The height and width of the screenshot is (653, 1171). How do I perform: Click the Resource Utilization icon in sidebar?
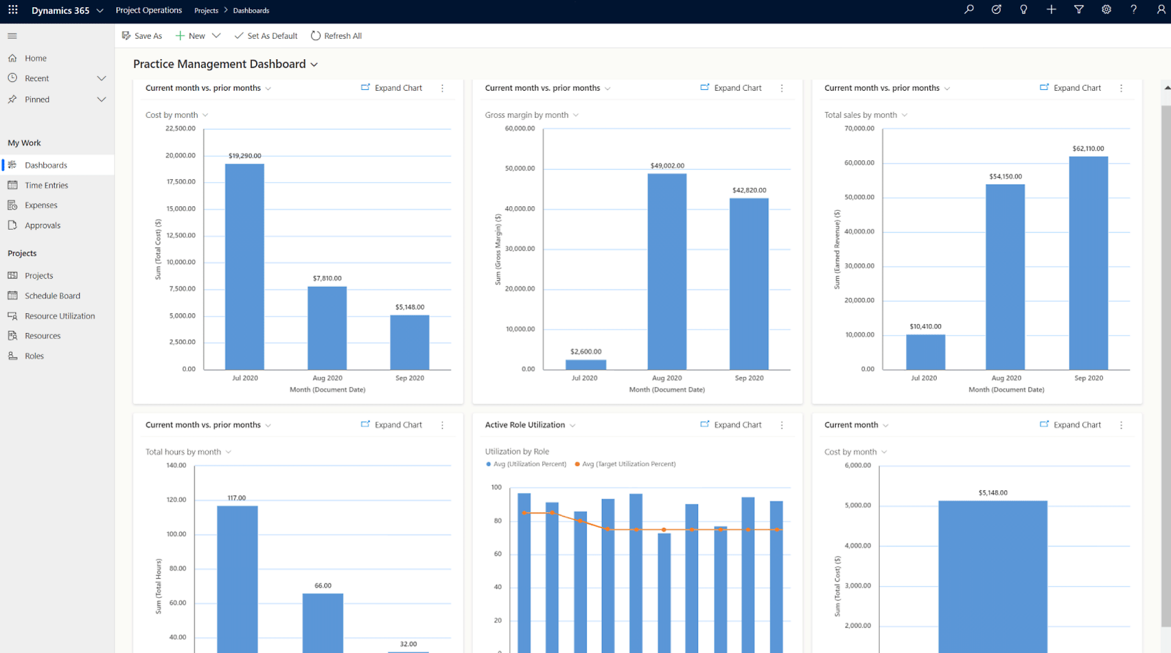[13, 315]
